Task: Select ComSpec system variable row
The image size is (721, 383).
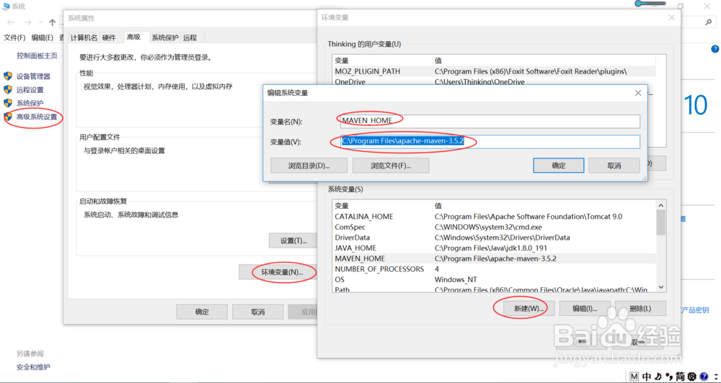Action: click(495, 227)
